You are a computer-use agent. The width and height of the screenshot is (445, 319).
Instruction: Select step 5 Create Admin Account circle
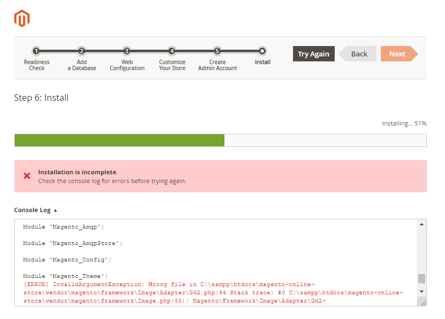(x=217, y=51)
